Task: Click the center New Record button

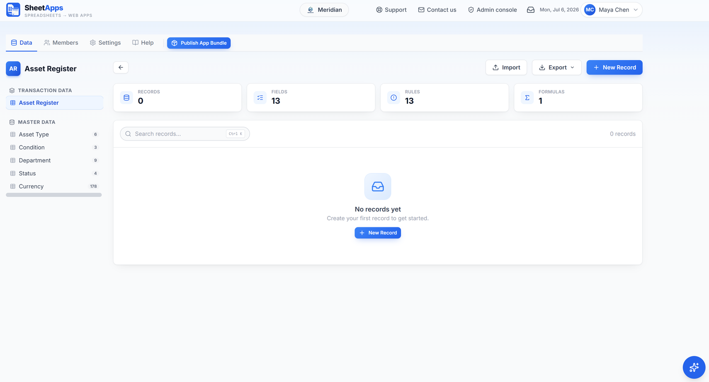Action: coord(378,233)
